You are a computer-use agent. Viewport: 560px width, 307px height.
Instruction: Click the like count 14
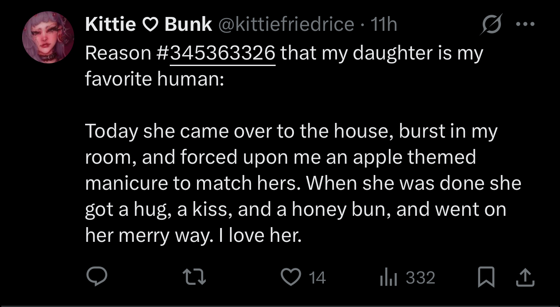click(x=317, y=277)
